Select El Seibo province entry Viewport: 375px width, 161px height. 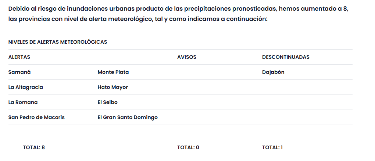pos(108,103)
